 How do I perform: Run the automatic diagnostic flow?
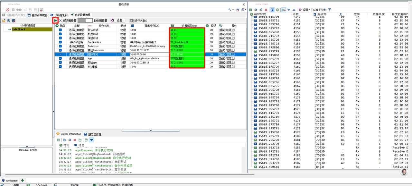(x=56, y=20)
